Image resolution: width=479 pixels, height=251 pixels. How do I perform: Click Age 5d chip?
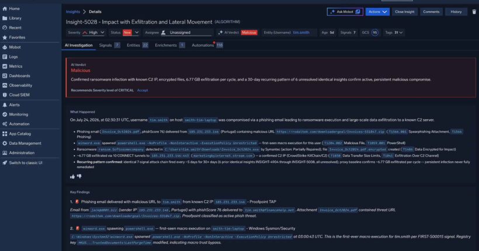point(328,32)
